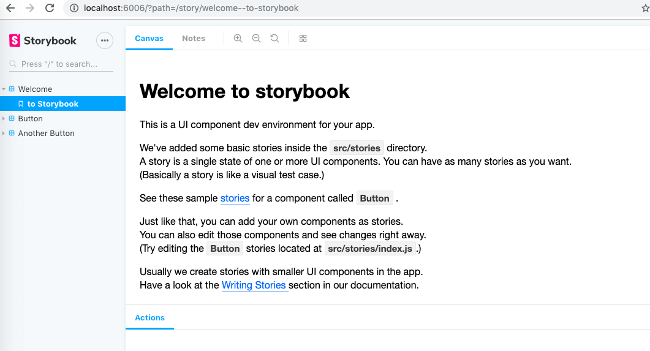This screenshot has width=650, height=351.
Task: Reload the browser page
Action: (x=50, y=8)
